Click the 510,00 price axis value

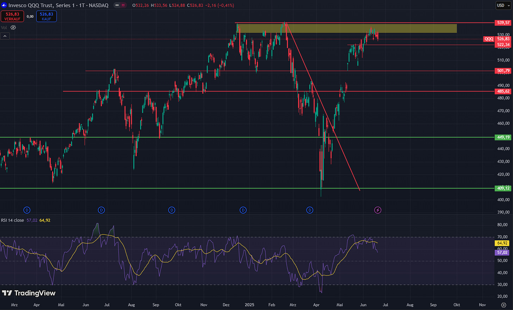coord(503,60)
